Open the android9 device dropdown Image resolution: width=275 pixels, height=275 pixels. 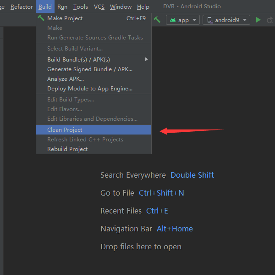coord(226,20)
